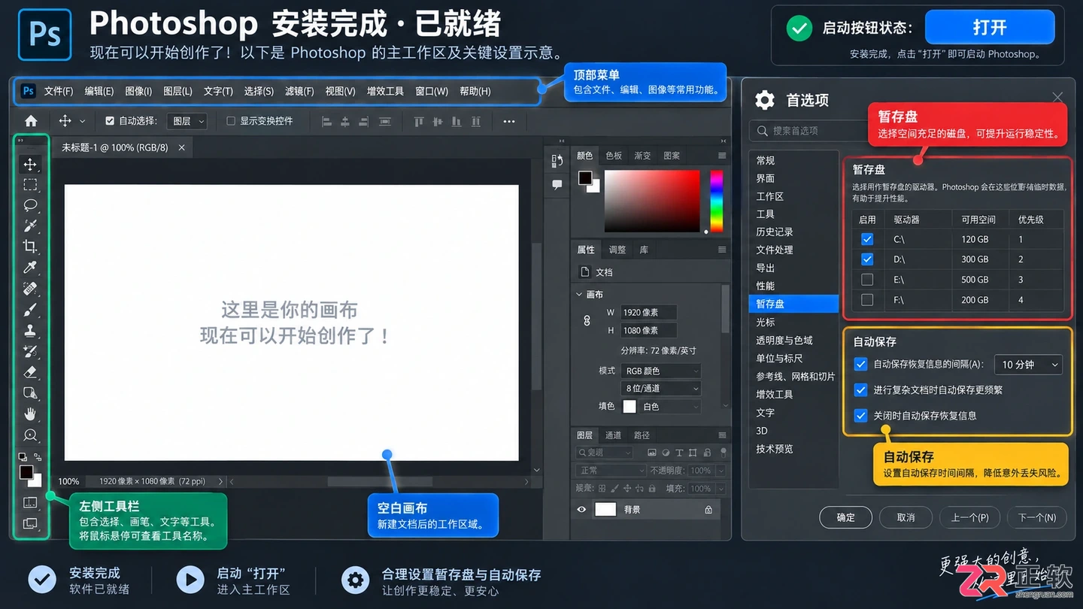Select the Rectangular Marquee tool
This screenshot has height=609, width=1083.
[x=30, y=184]
